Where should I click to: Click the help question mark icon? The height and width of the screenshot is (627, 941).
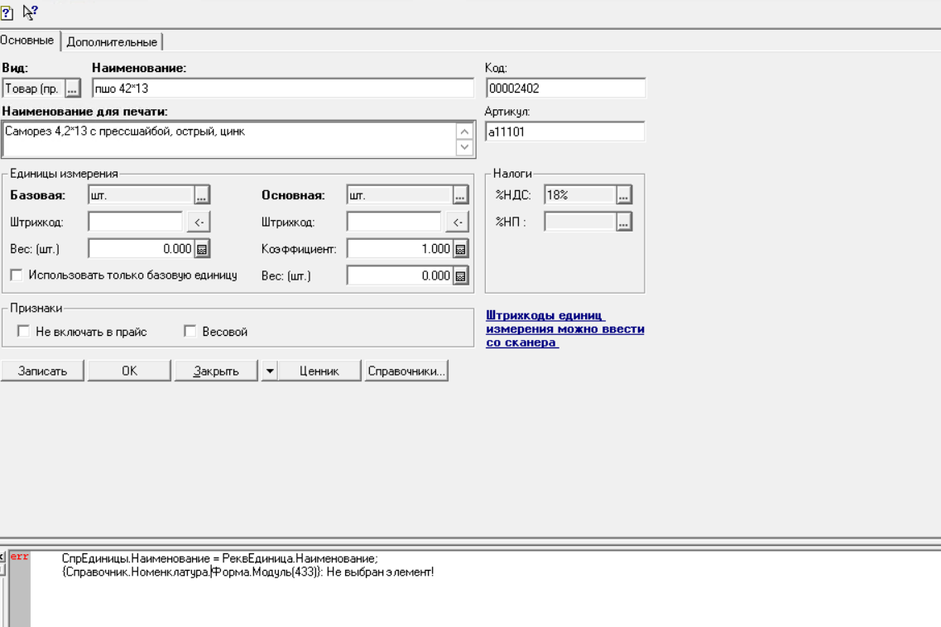click(7, 12)
